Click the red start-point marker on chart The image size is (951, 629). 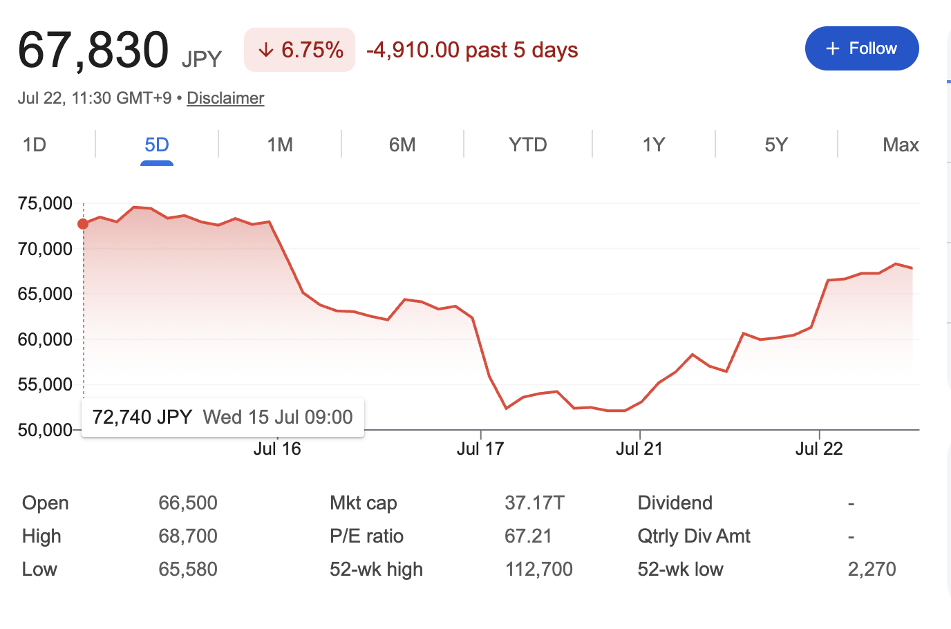tap(83, 224)
